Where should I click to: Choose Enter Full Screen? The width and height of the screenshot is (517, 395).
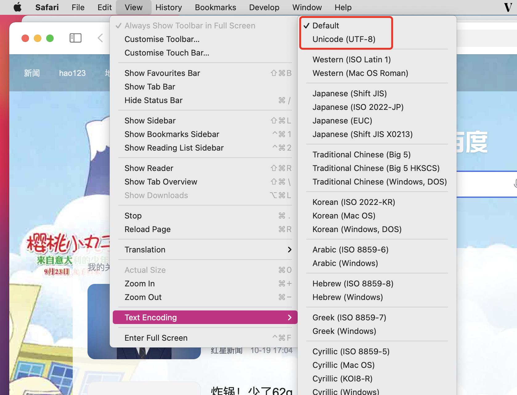pyautogui.click(x=156, y=338)
